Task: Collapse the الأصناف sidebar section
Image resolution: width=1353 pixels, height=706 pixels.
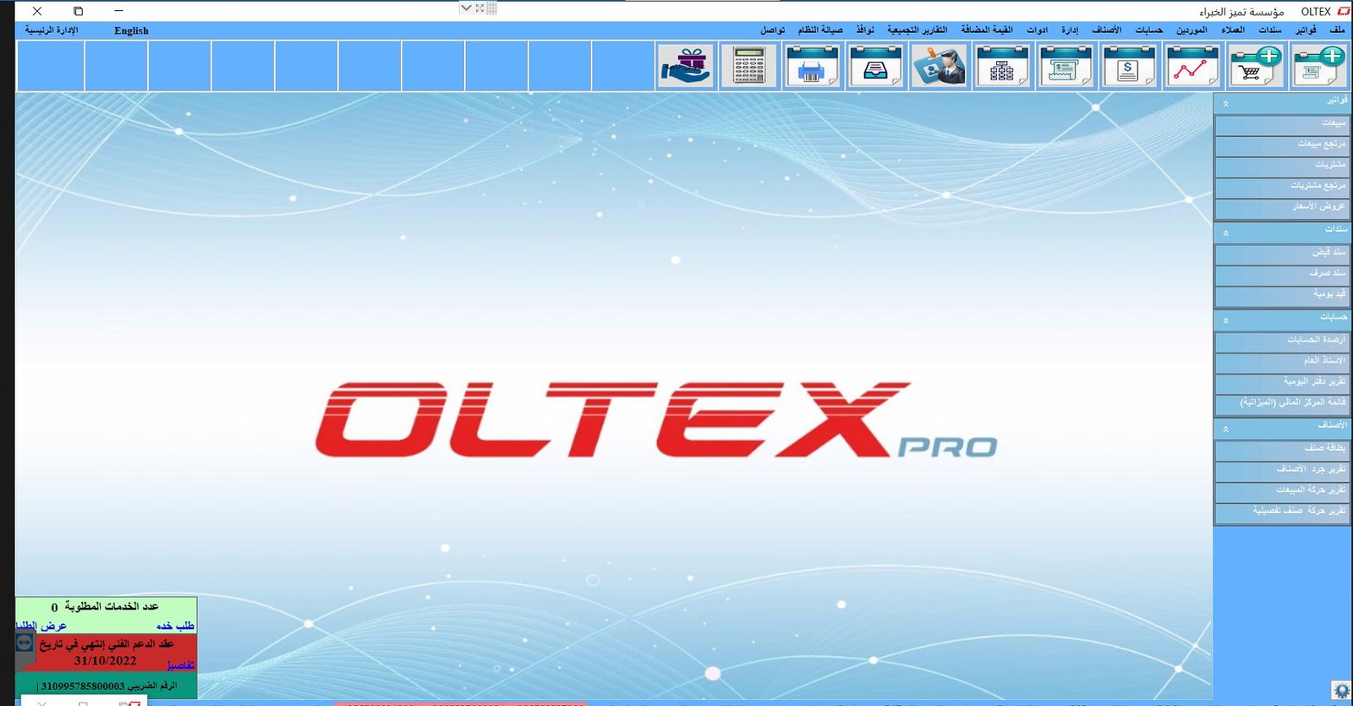Action: coord(1225,429)
